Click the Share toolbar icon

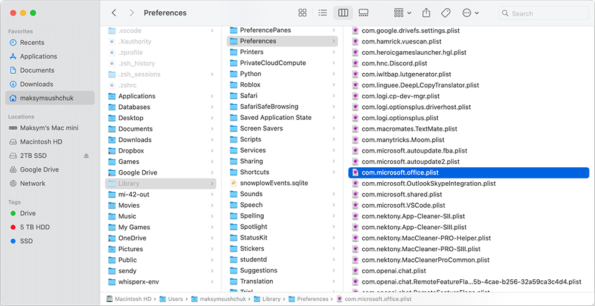(x=426, y=13)
